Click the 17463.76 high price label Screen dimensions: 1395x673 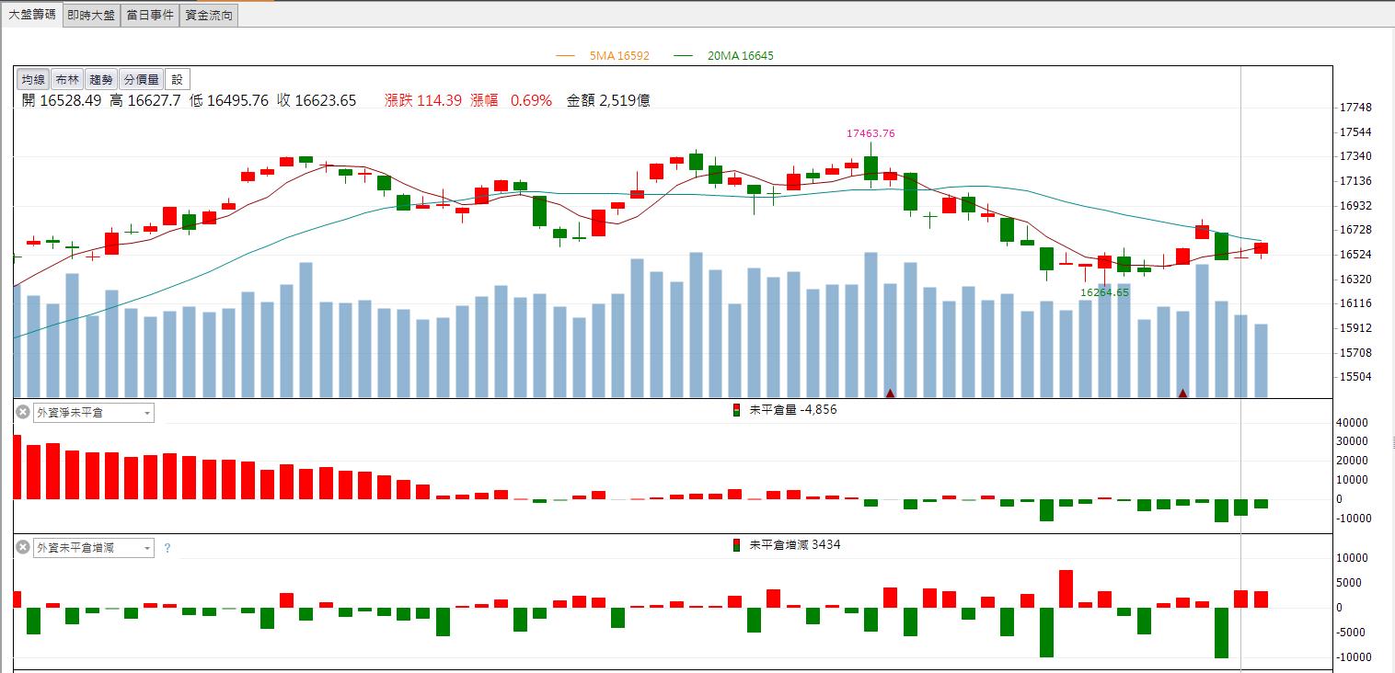tap(870, 133)
